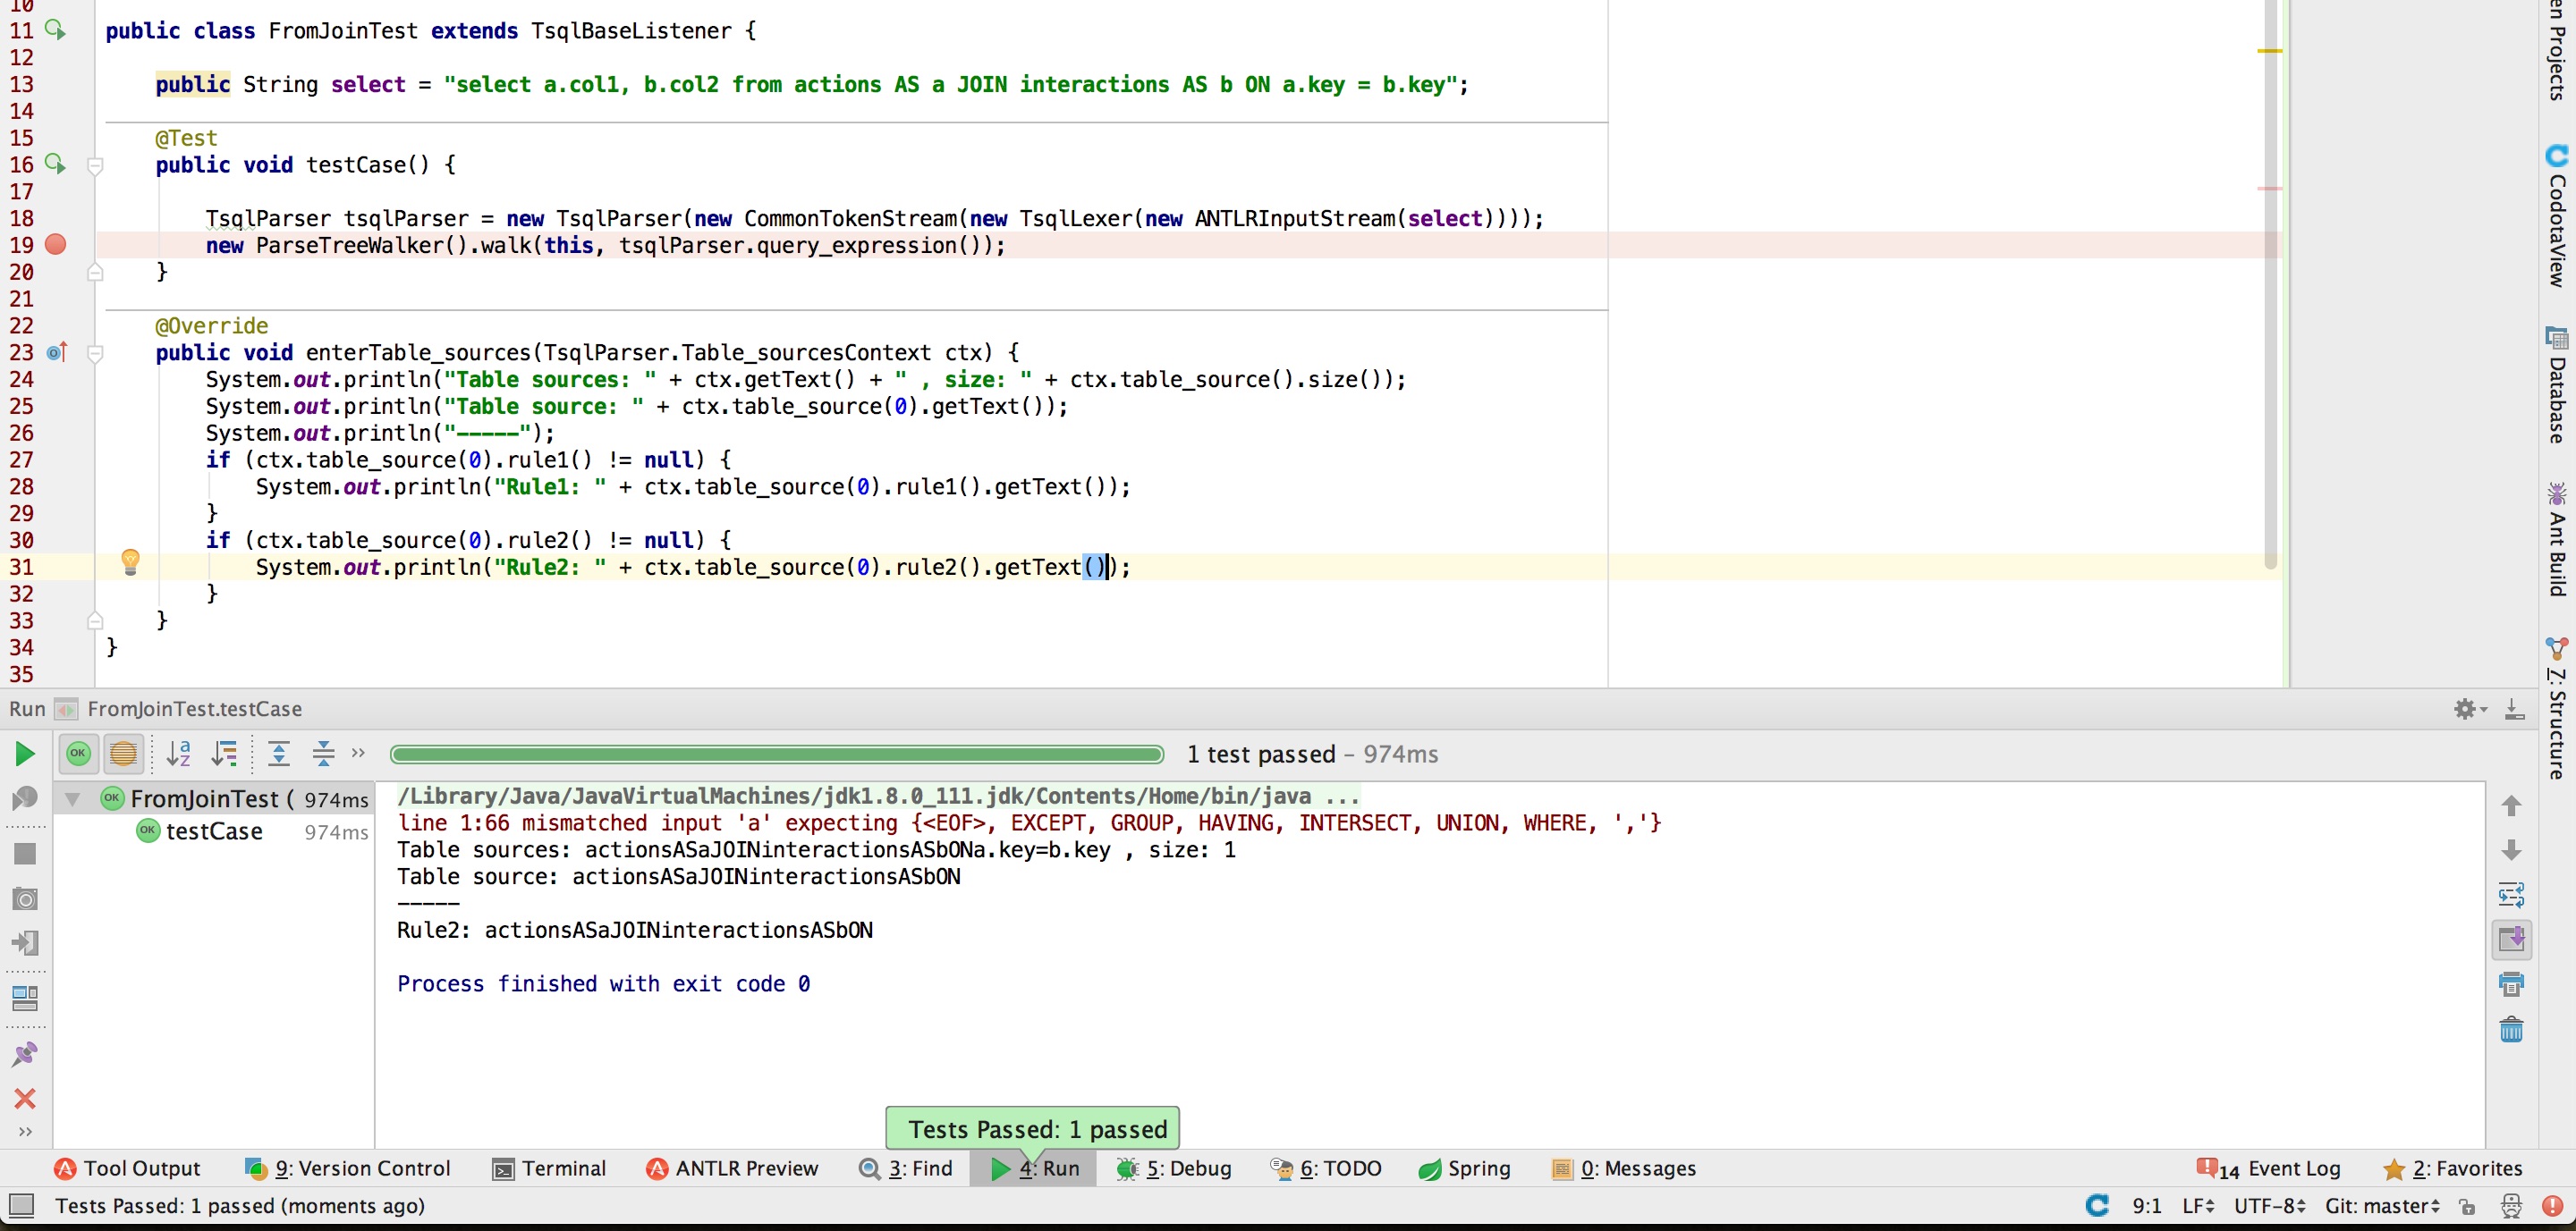Toggle the breakpoint on line 19
Screen dimensions: 2576x1231
click(x=56, y=243)
